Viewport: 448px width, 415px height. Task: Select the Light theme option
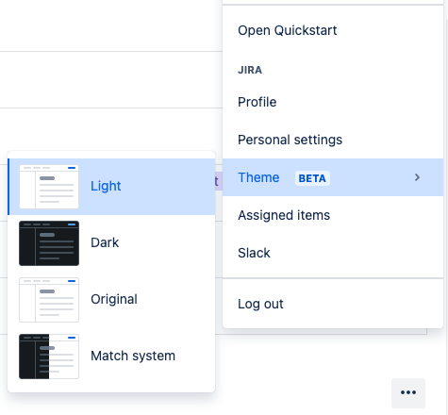tap(111, 187)
